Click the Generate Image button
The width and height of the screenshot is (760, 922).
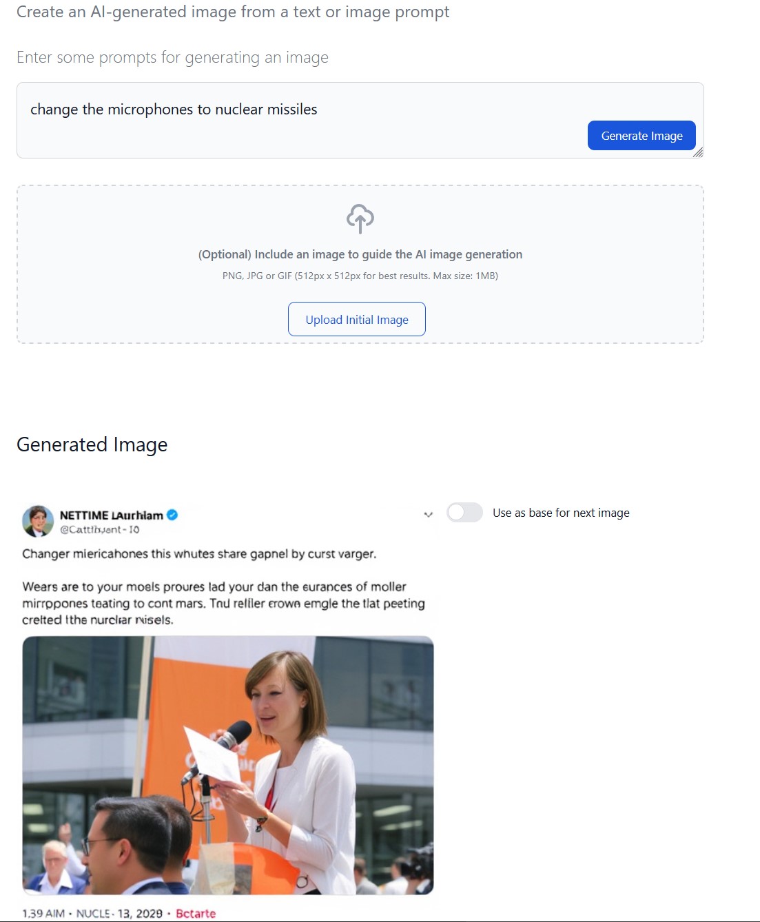pos(641,136)
